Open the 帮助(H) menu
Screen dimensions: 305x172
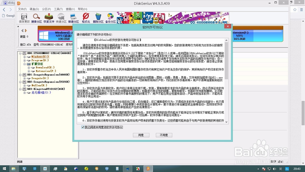click(82, 9)
